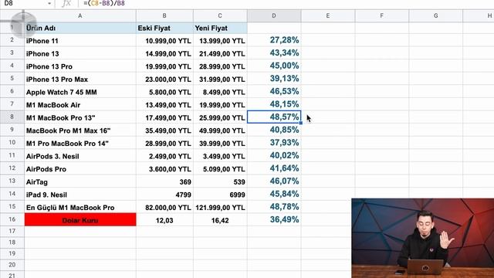494x278 pixels.
Task: Select the 'Apple Watch 7 45 MM' cell
Action: (x=80, y=92)
